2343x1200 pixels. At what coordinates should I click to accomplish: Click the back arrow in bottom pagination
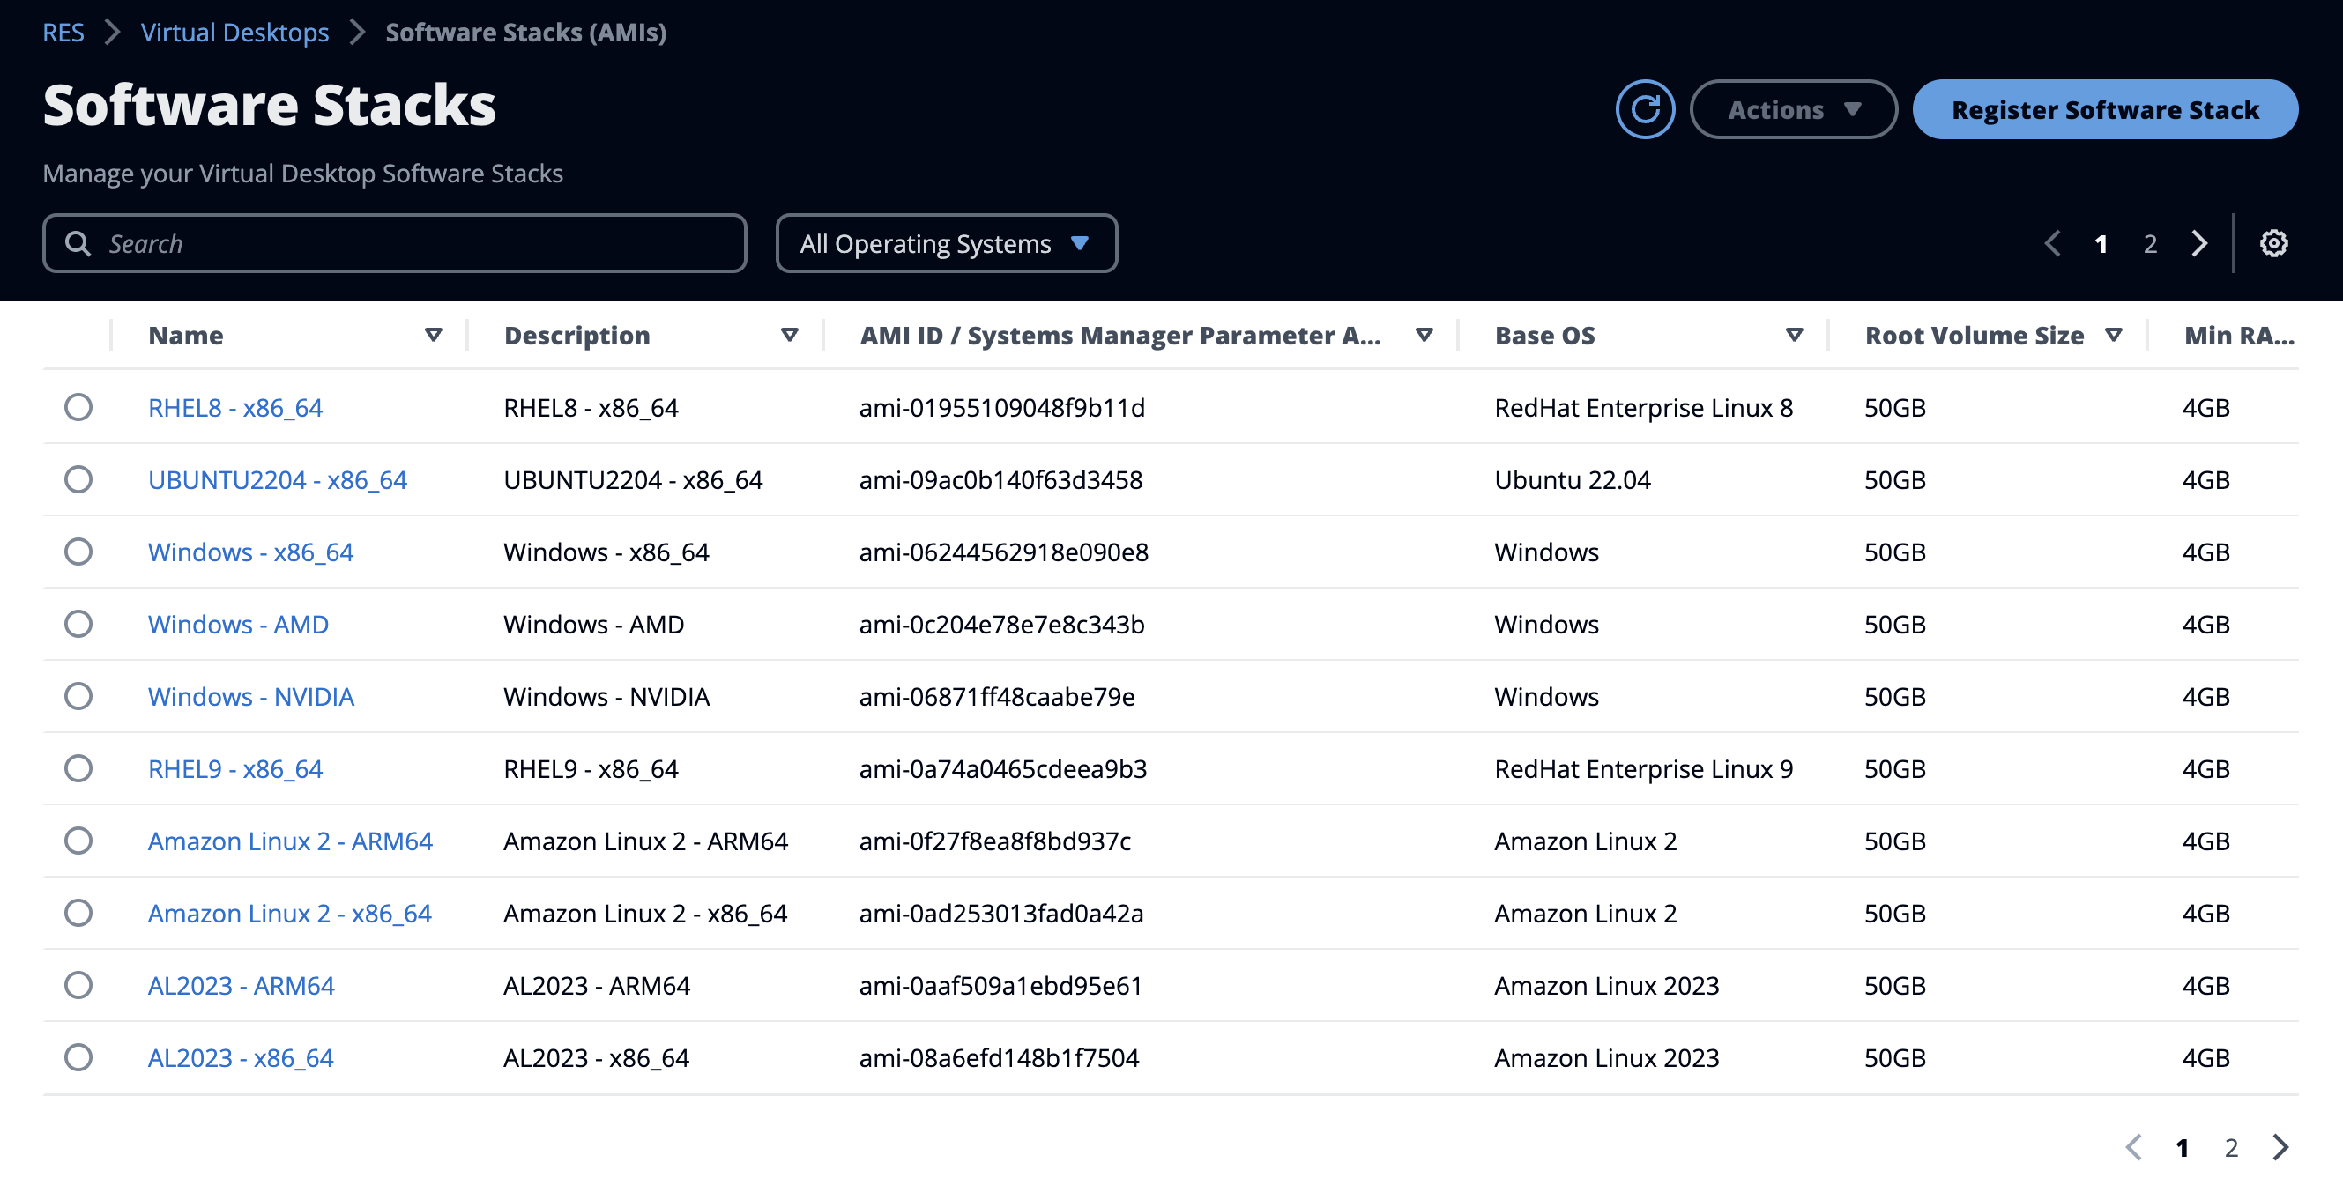point(2136,1148)
